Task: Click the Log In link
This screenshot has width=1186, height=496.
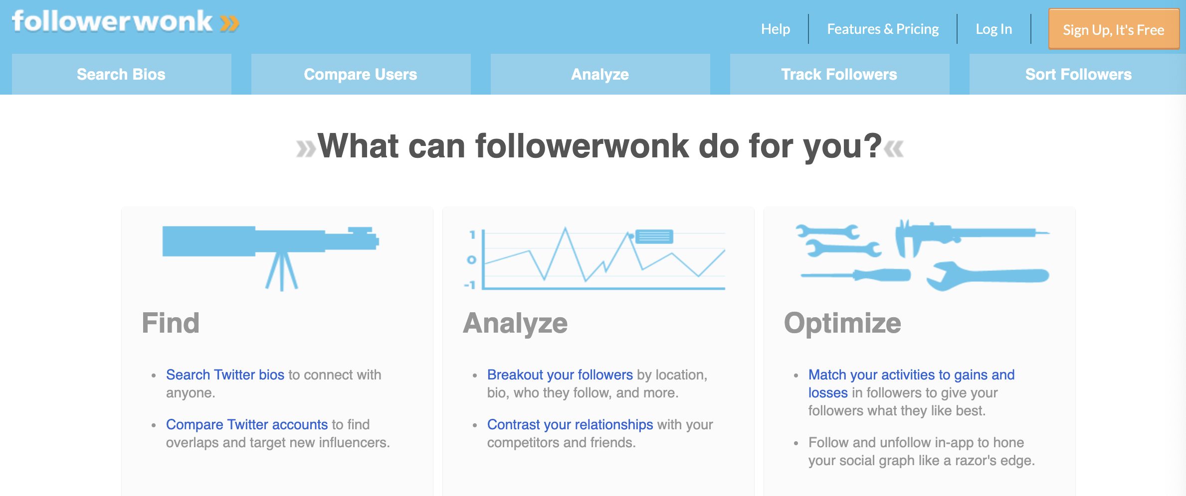Action: (994, 29)
